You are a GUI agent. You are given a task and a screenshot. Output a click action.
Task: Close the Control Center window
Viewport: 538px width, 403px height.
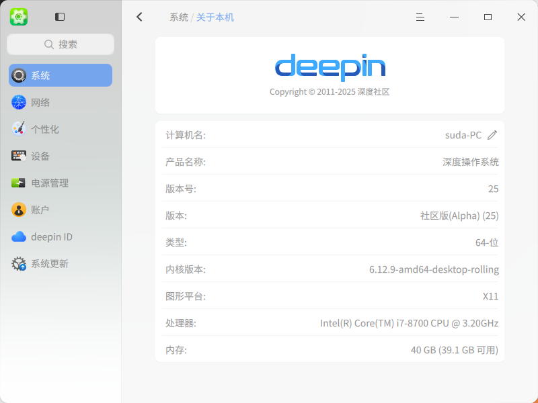coord(521,17)
